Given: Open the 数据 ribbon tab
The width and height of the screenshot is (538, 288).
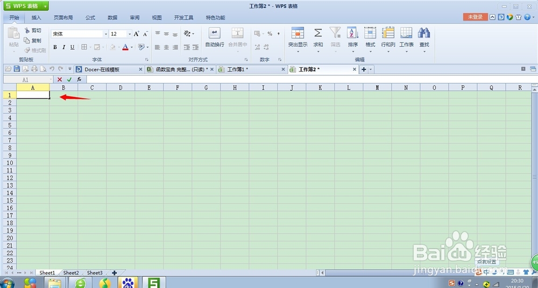Looking at the screenshot, I should click(112, 18).
